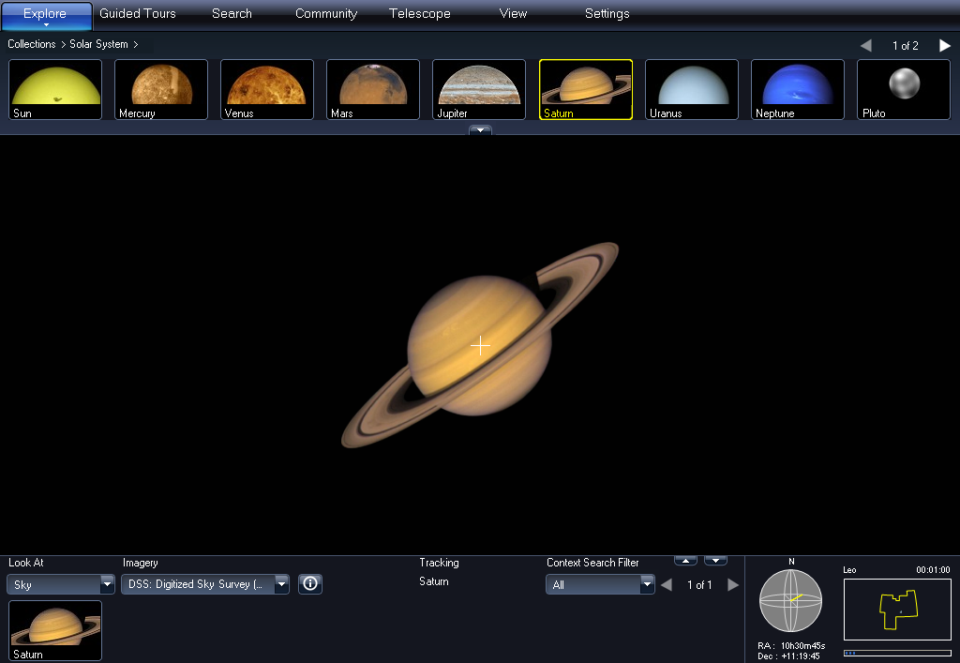Open the Settings menu tab

(x=607, y=14)
